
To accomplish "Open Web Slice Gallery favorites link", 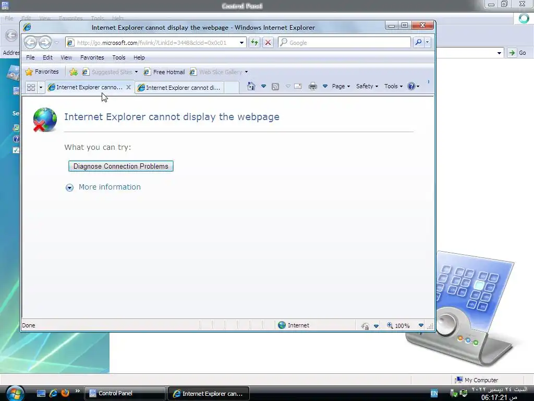I will click(216, 72).
